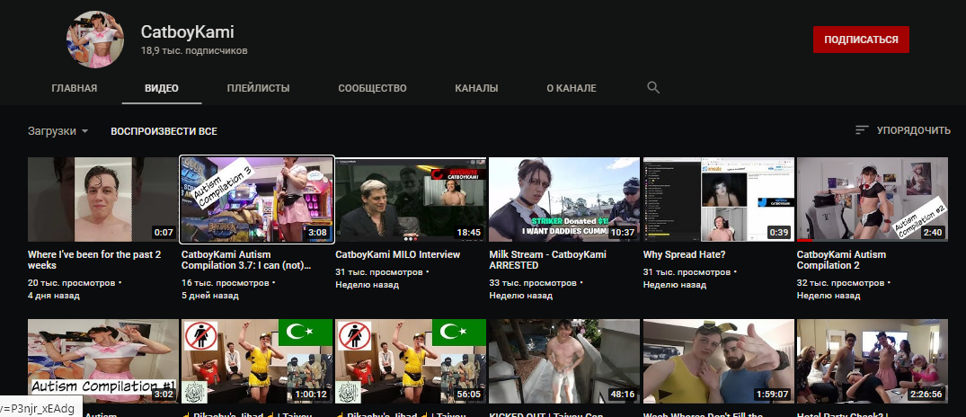The image size is (966, 417).
Task: Switch to the ПЛЕЙЛИСТЫ tab
Action: pyautogui.click(x=258, y=88)
